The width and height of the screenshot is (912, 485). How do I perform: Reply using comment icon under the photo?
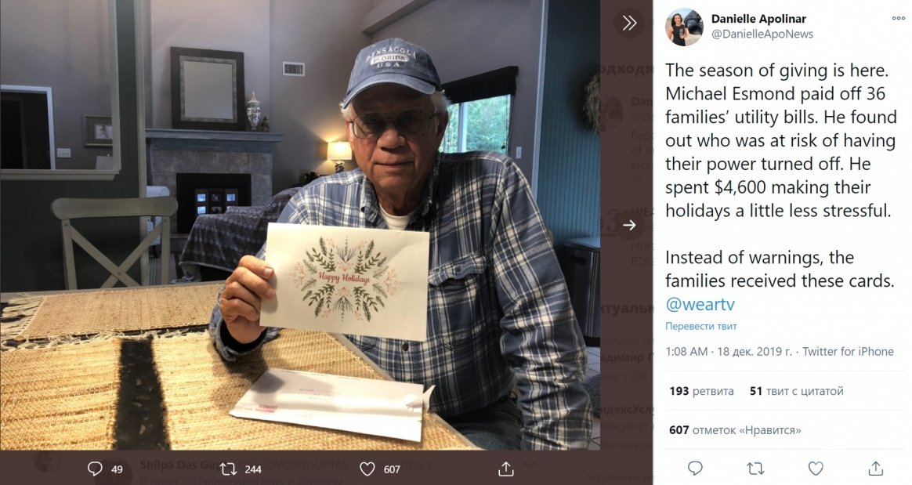[96, 469]
